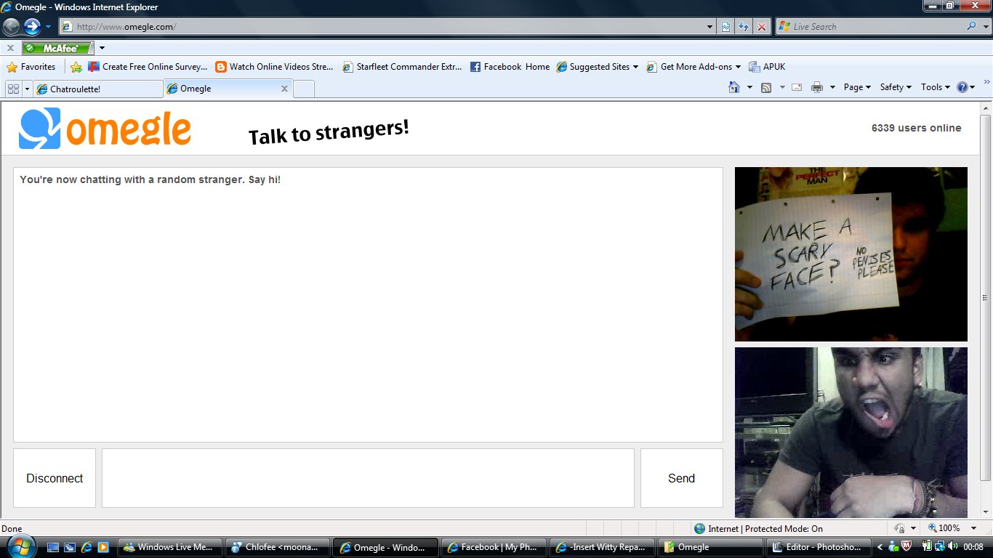Expand the Get More Add-ons menu

pyautogui.click(x=694, y=67)
